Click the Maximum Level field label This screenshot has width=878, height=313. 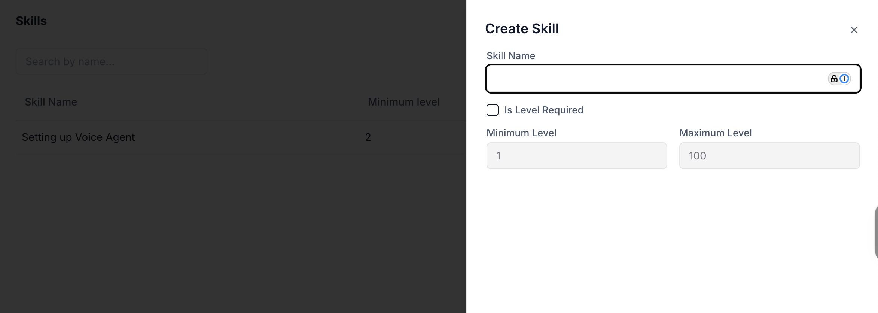point(716,133)
